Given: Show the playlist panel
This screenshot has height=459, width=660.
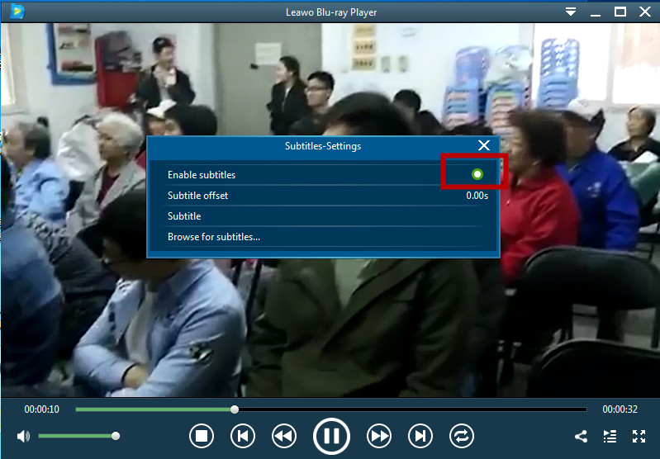Looking at the screenshot, I should click(x=610, y=436).
